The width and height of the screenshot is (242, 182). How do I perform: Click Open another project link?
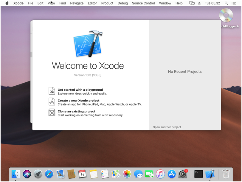point(168,127)
